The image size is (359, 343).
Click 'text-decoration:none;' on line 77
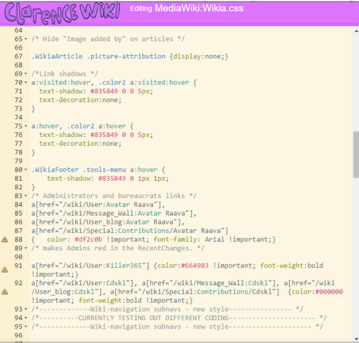point(80,144)
